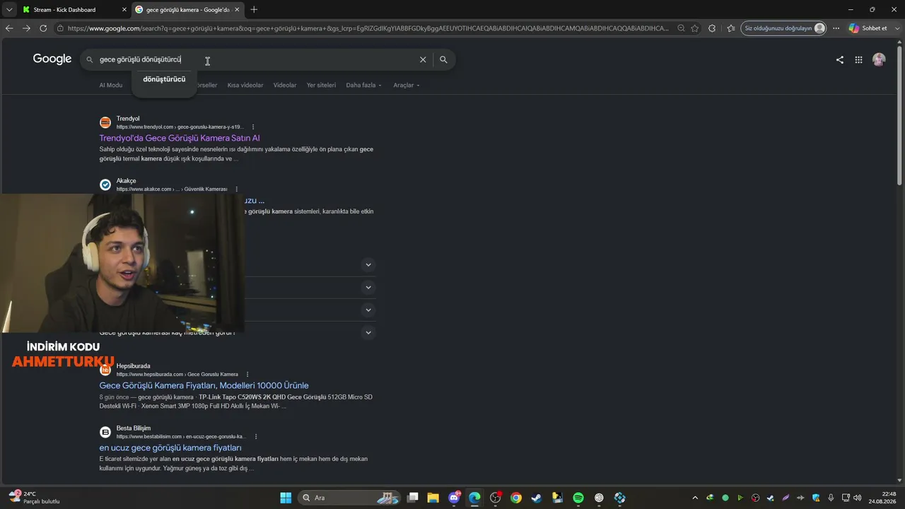
Task: Close the Stream - Kick Dashboard tab
Action: tap(124, 10)
